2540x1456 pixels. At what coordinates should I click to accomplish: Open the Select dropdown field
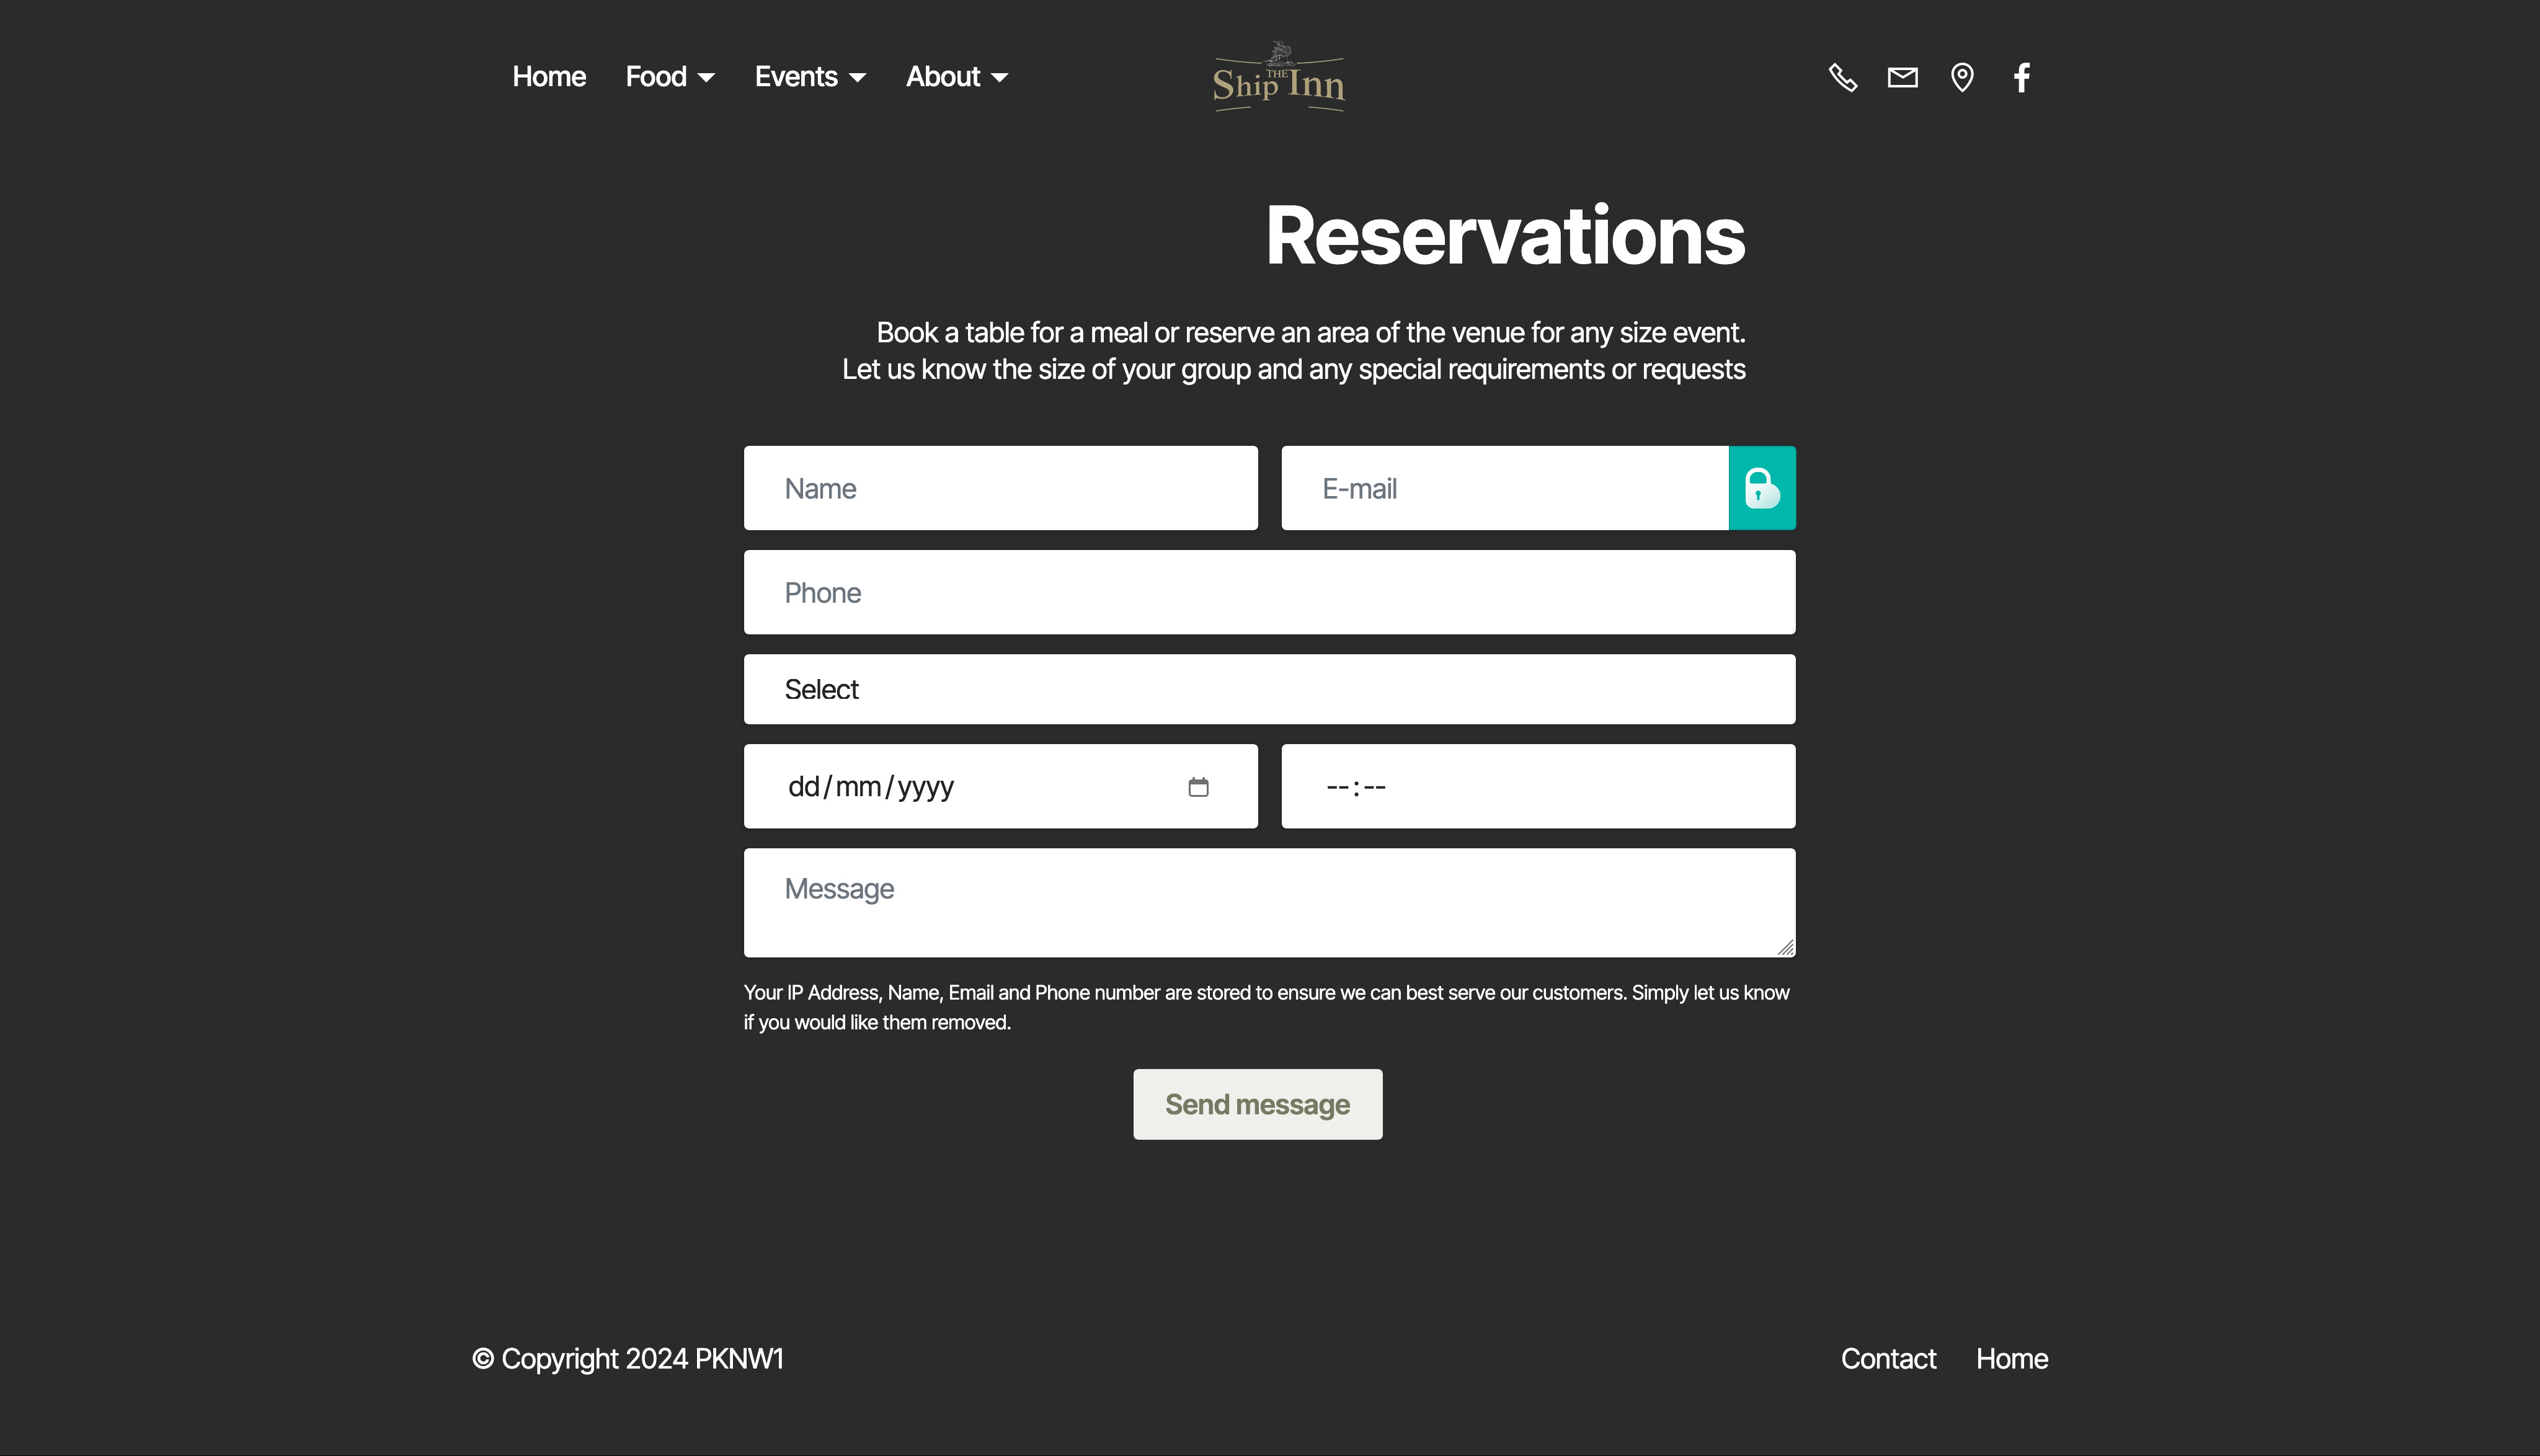1269,689
